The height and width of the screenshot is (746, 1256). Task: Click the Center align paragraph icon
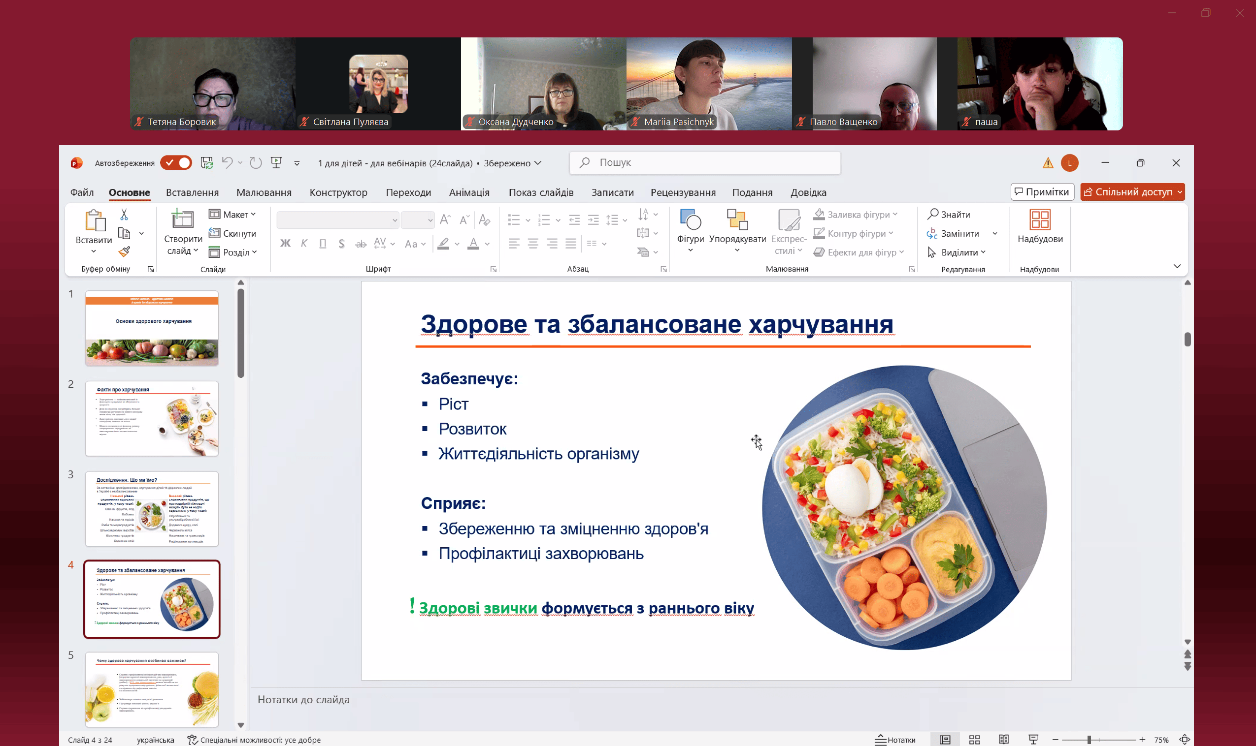click(x=532, y=244)
